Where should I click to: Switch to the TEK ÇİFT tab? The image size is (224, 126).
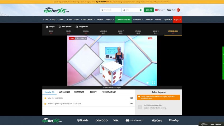click(x=93, y=92)
